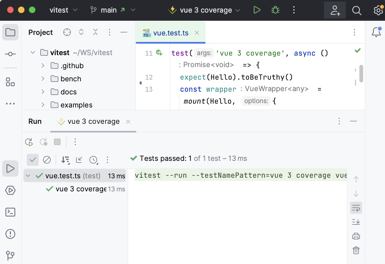Switch to vue.test.ts editor tab

pyautogui.click(x=171, y=33)
